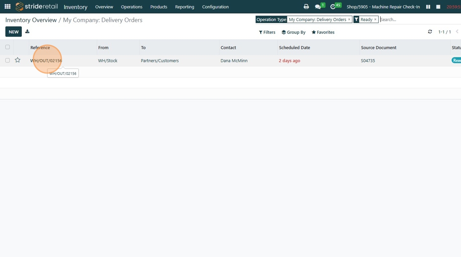Create a record with the NEW button
The width and height of the screenshot is (461, 257).
pos(14,32)
